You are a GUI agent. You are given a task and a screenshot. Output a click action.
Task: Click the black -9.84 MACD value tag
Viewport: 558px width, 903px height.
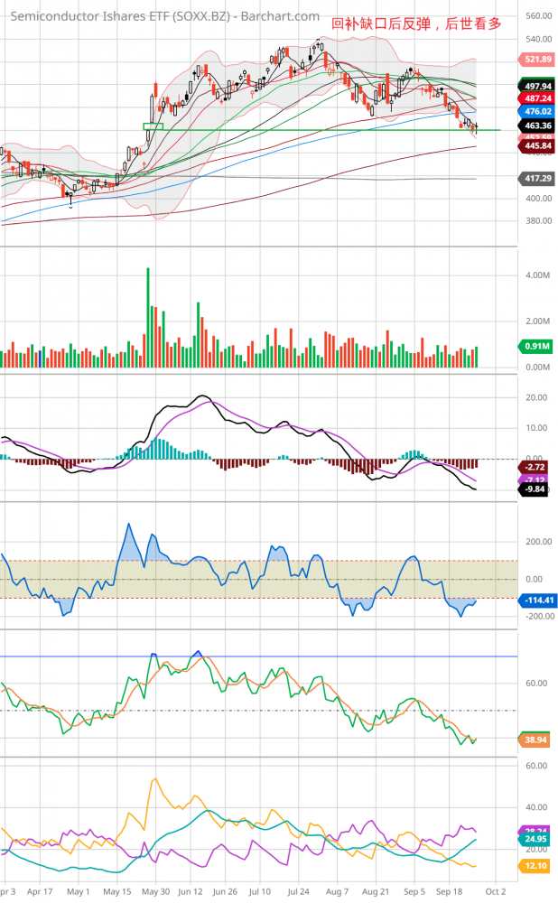tap(536, 489)
